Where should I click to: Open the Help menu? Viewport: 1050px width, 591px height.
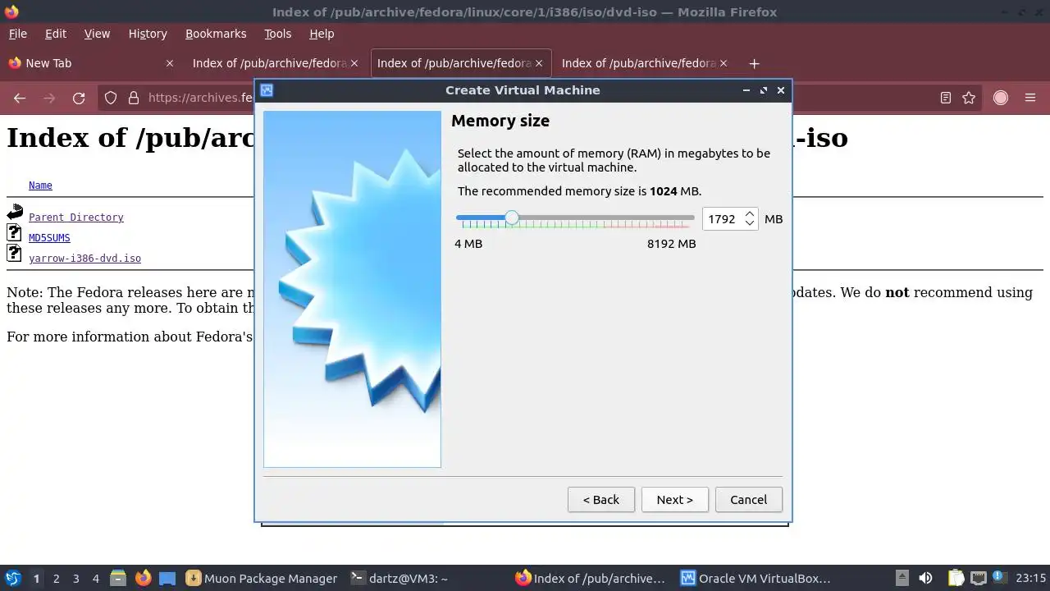322,34
